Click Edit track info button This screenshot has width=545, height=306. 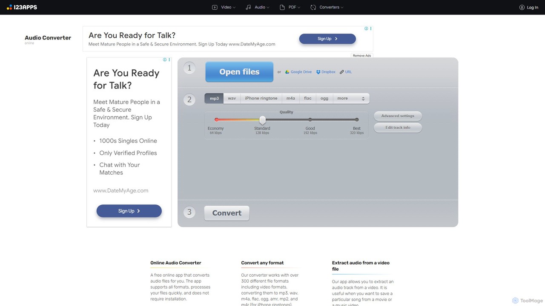398,127
